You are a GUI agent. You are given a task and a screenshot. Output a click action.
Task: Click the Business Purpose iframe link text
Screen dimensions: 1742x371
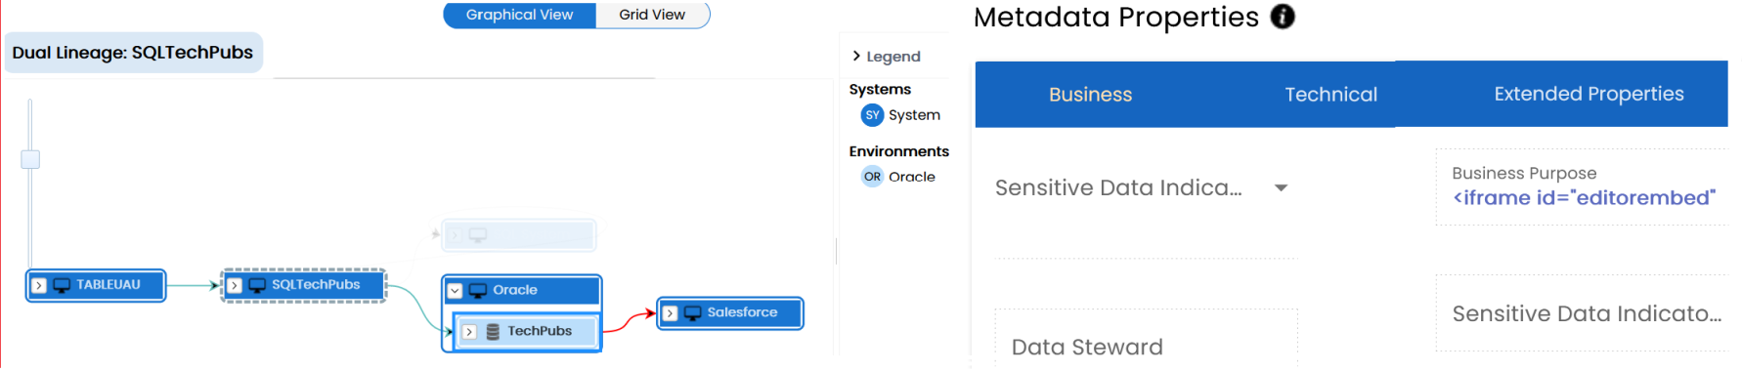click(1584, 198)
